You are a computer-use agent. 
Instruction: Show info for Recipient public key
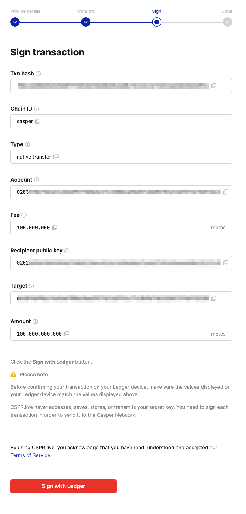(x=67, y=251)
